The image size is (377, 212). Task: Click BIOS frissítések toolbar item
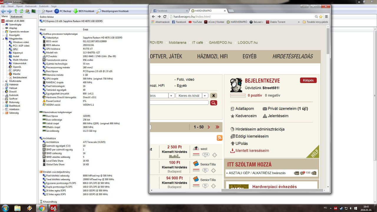(x=84, y=11)
